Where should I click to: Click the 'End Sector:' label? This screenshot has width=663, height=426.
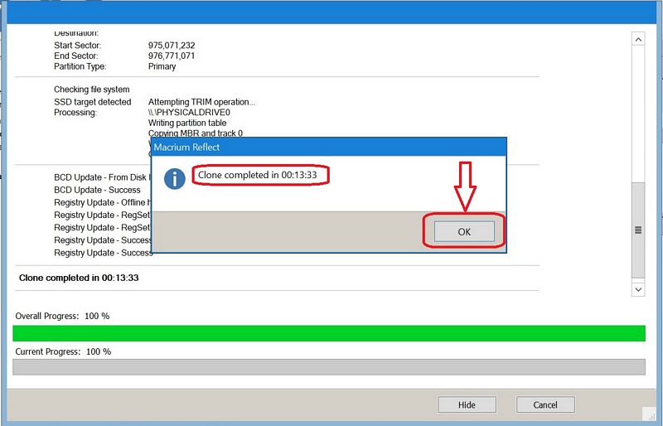click(x=75, y=56)
